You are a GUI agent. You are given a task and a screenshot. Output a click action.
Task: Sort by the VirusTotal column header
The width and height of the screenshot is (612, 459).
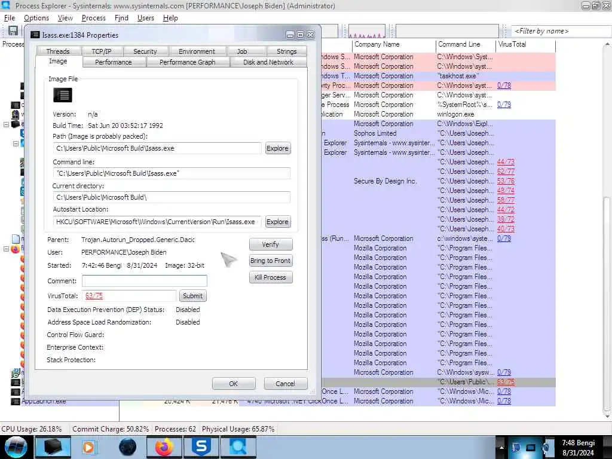click(x=526, y=44)
